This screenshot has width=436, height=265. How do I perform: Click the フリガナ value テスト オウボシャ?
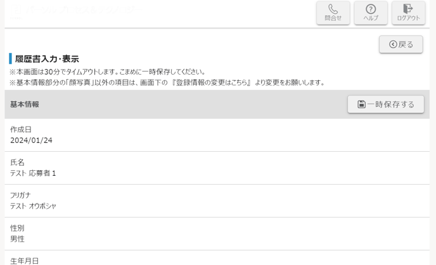pyautogui.click(x=33, y=206)
